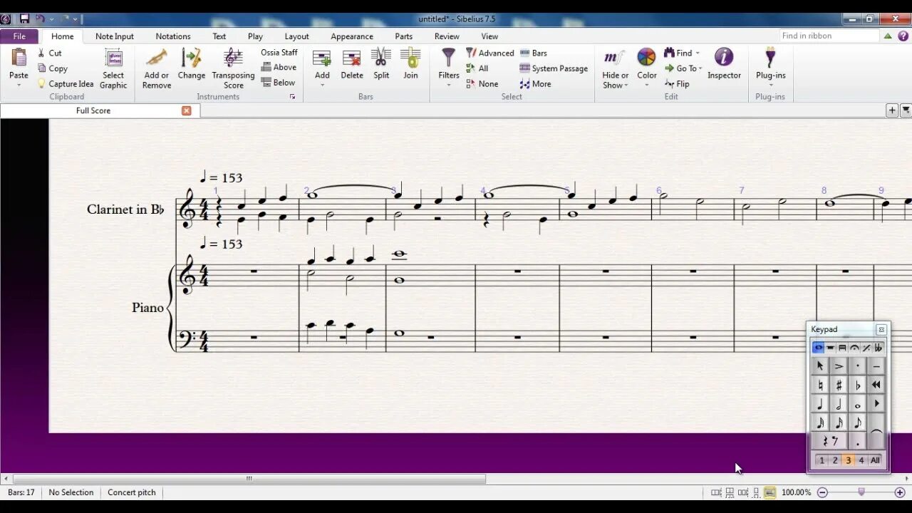Select the half note on the Keypad
Image resolution: width=912 pixels, height=513 pixels.
(x=839, y=404)
